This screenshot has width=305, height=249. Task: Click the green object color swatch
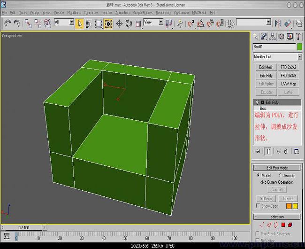point(299,47)
